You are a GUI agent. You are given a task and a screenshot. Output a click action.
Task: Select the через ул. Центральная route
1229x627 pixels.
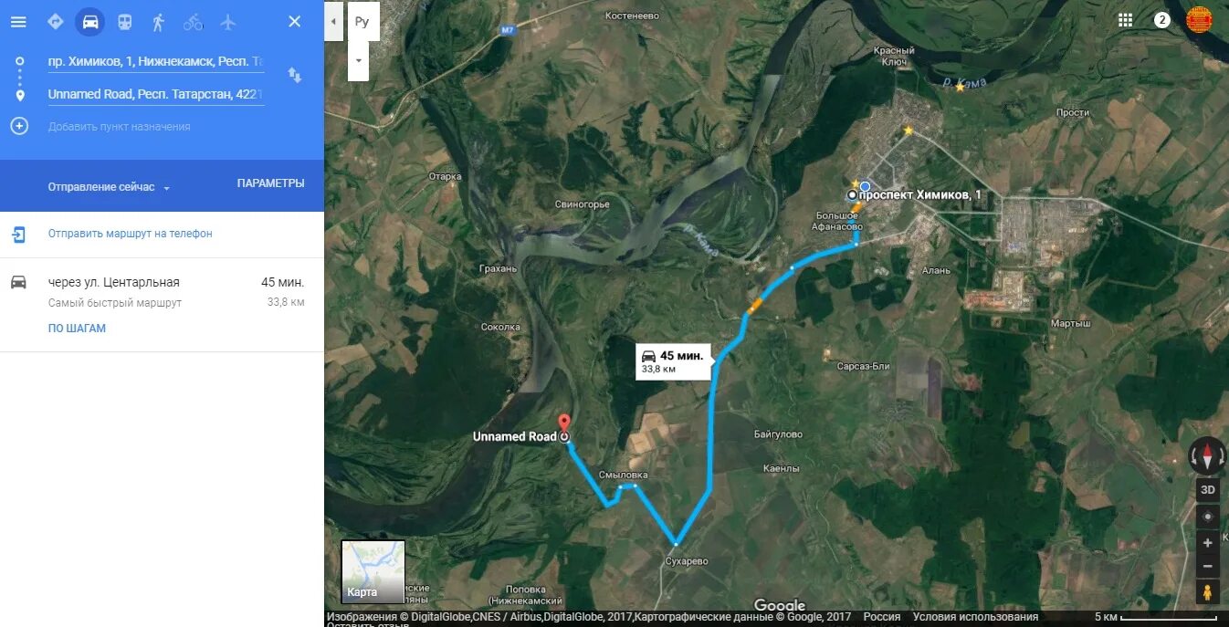pyautogui.click(x=162, y=292)
